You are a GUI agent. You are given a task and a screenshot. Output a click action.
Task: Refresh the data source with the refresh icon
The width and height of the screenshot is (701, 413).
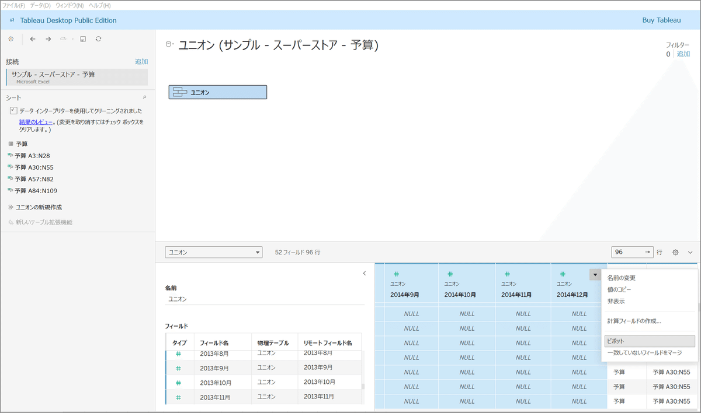(98, 39)
